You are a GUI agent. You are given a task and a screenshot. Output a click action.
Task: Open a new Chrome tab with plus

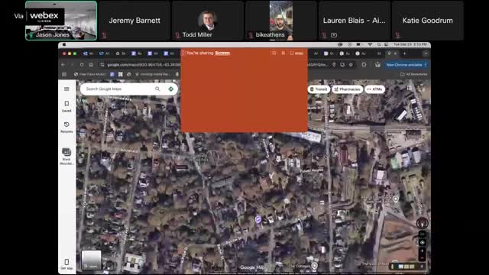pos(404,53)
